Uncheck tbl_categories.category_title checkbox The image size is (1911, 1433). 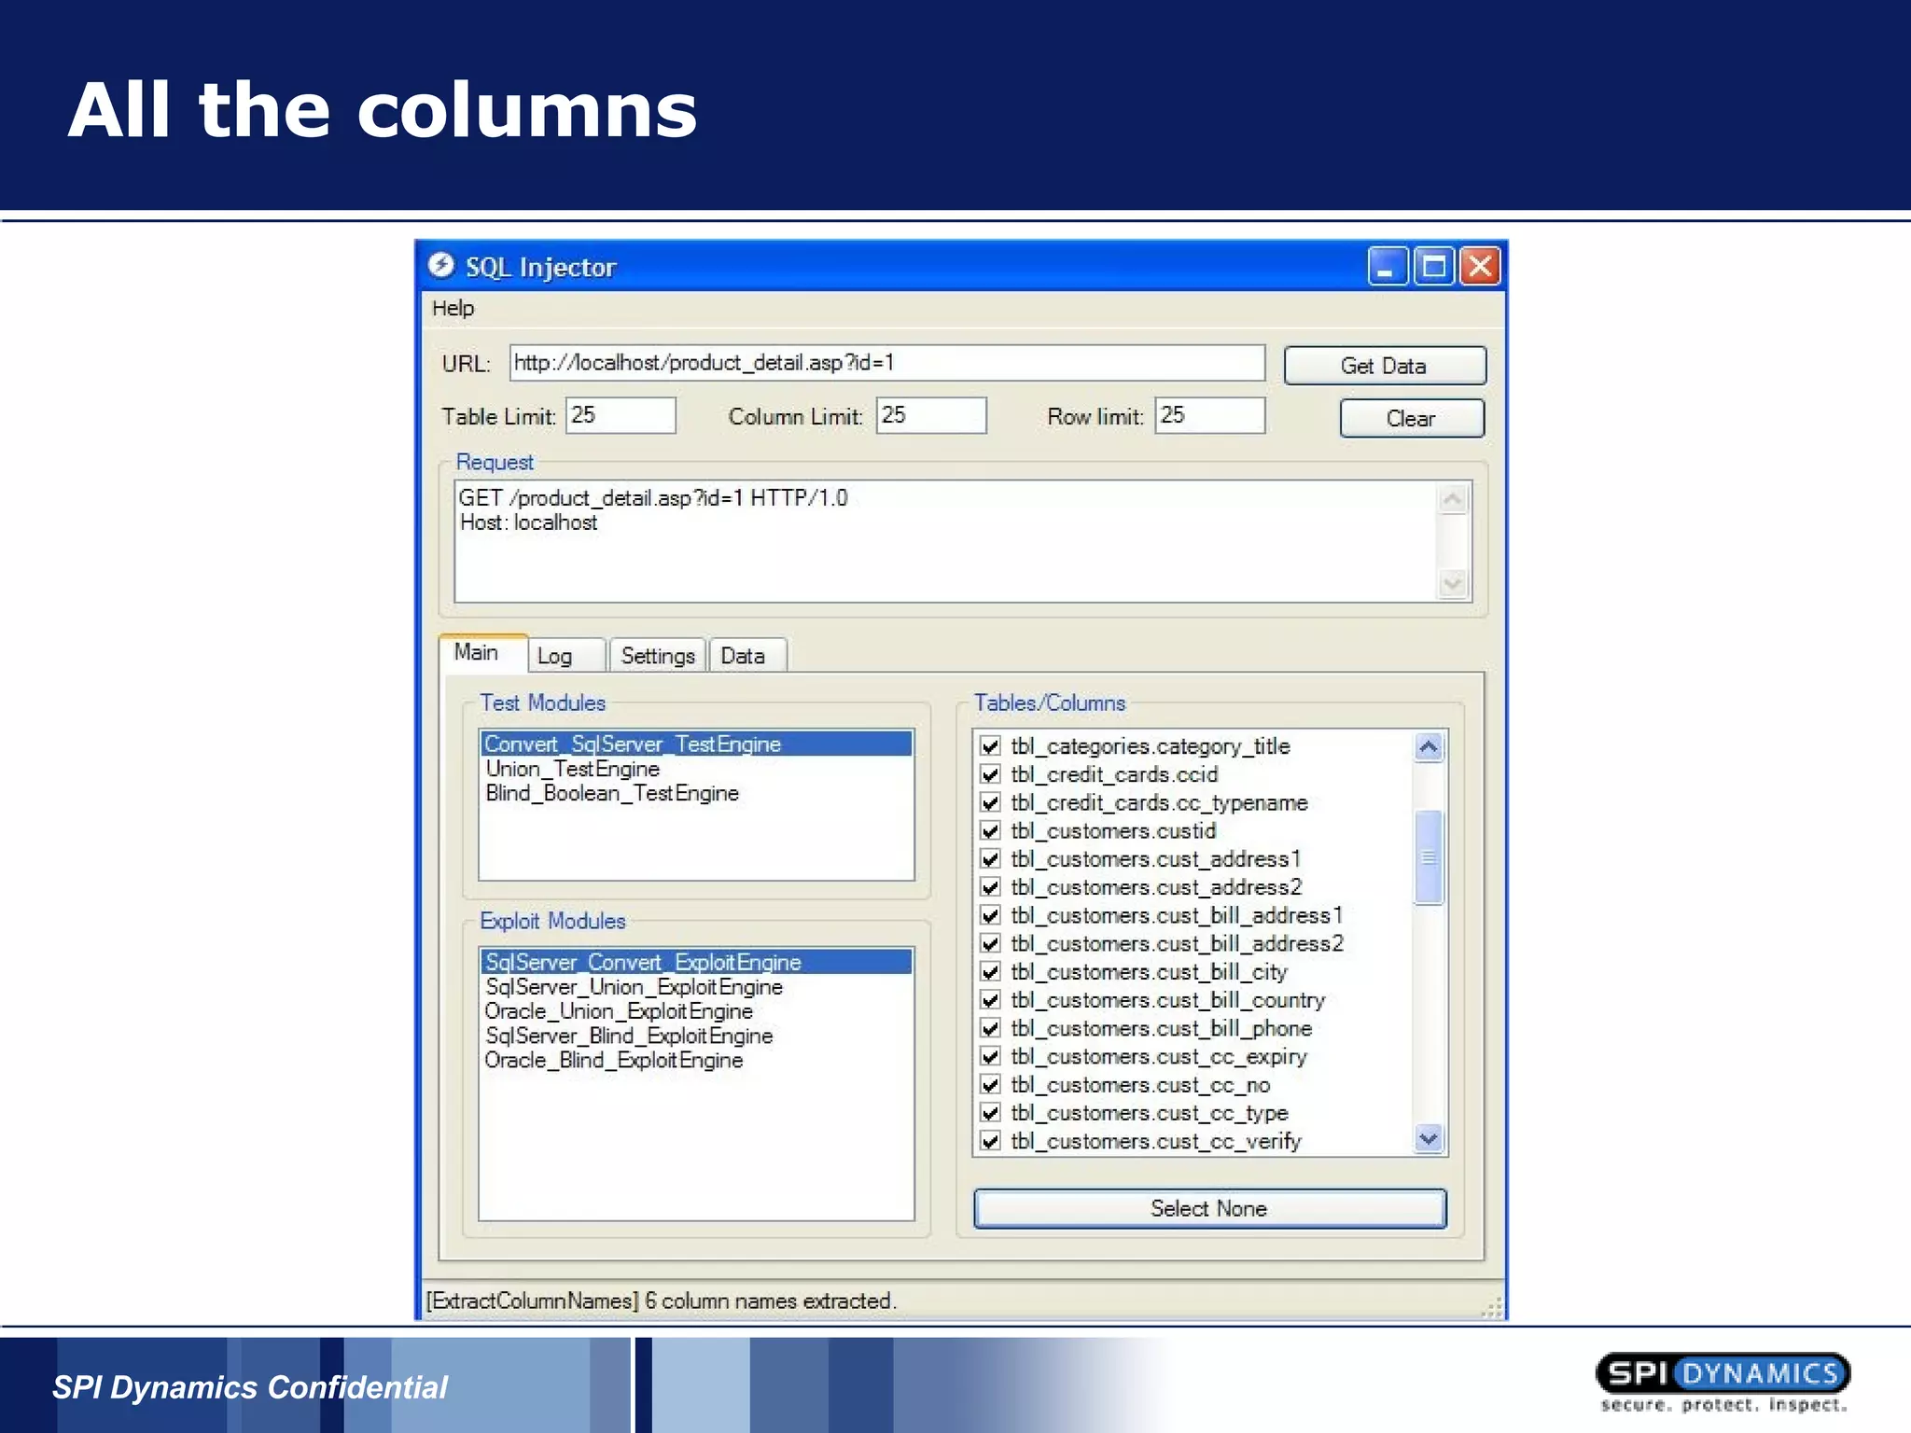[x=991, y=746]
